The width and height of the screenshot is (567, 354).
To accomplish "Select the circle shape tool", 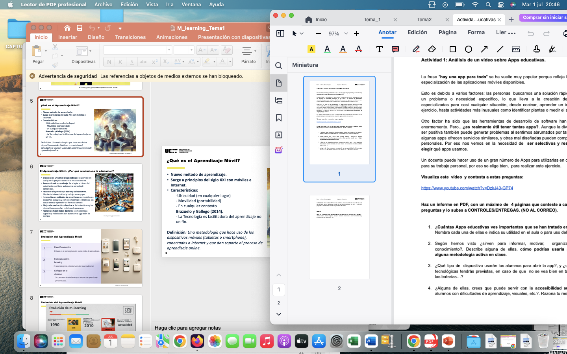I will click(x=469, y=49).
